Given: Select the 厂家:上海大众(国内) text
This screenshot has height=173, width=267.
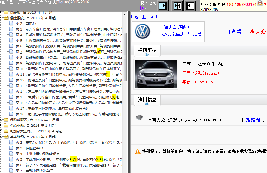Looking at the screenshot, I should coord(203,64).
